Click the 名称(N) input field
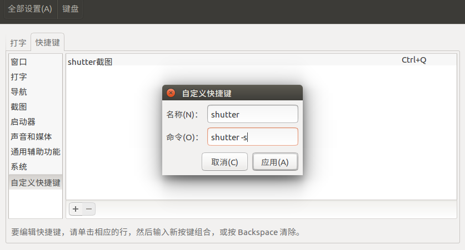 253,114
